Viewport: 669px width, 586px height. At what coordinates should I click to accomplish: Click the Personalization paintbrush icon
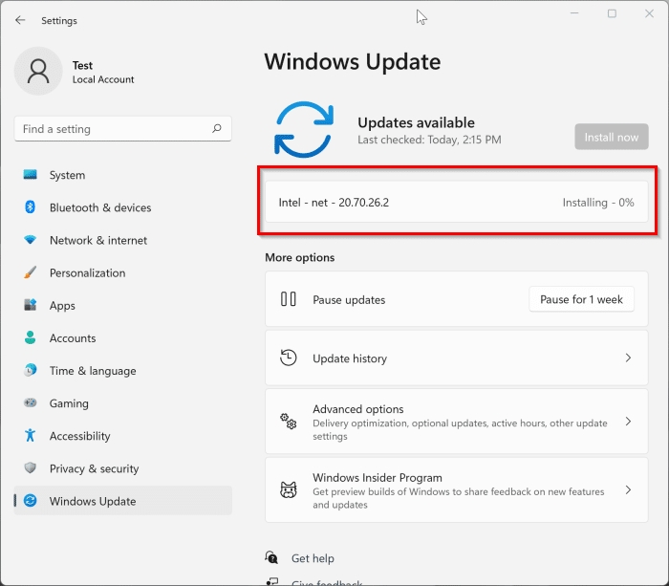coord(31,272)
